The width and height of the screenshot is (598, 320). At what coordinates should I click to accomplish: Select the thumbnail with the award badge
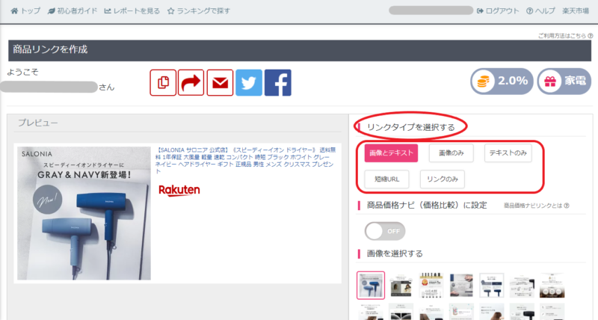point(431,286)
